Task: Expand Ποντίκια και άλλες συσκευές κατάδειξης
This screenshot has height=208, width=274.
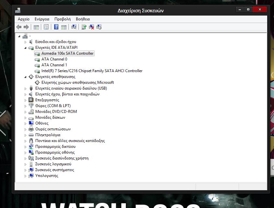Action: 25,141
